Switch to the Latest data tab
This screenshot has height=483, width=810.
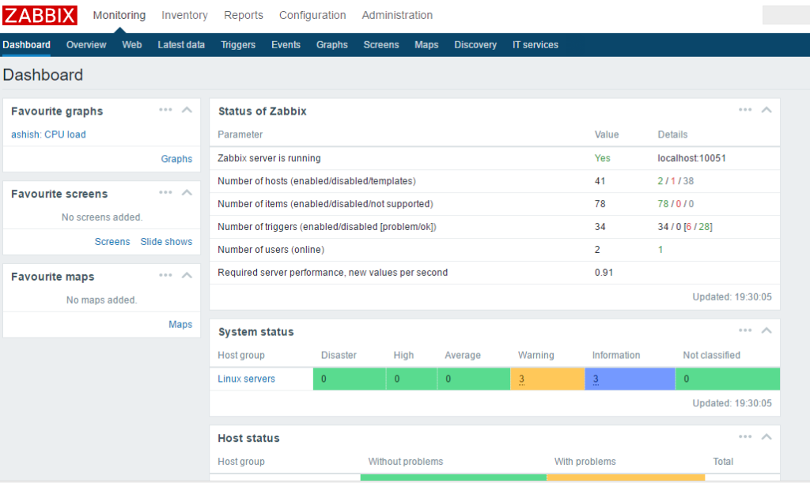pos(181,45)
